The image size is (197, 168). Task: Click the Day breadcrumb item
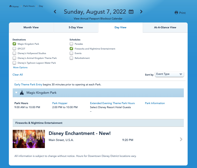point(41,6)
